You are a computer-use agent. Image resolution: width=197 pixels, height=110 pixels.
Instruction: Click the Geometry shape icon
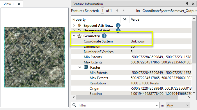point(79,36)
